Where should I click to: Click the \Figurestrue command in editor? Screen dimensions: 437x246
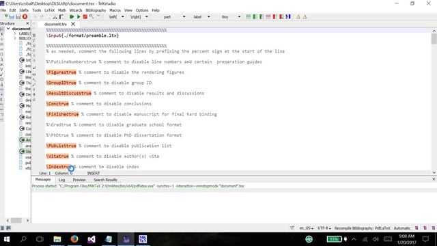click(61, 72)
